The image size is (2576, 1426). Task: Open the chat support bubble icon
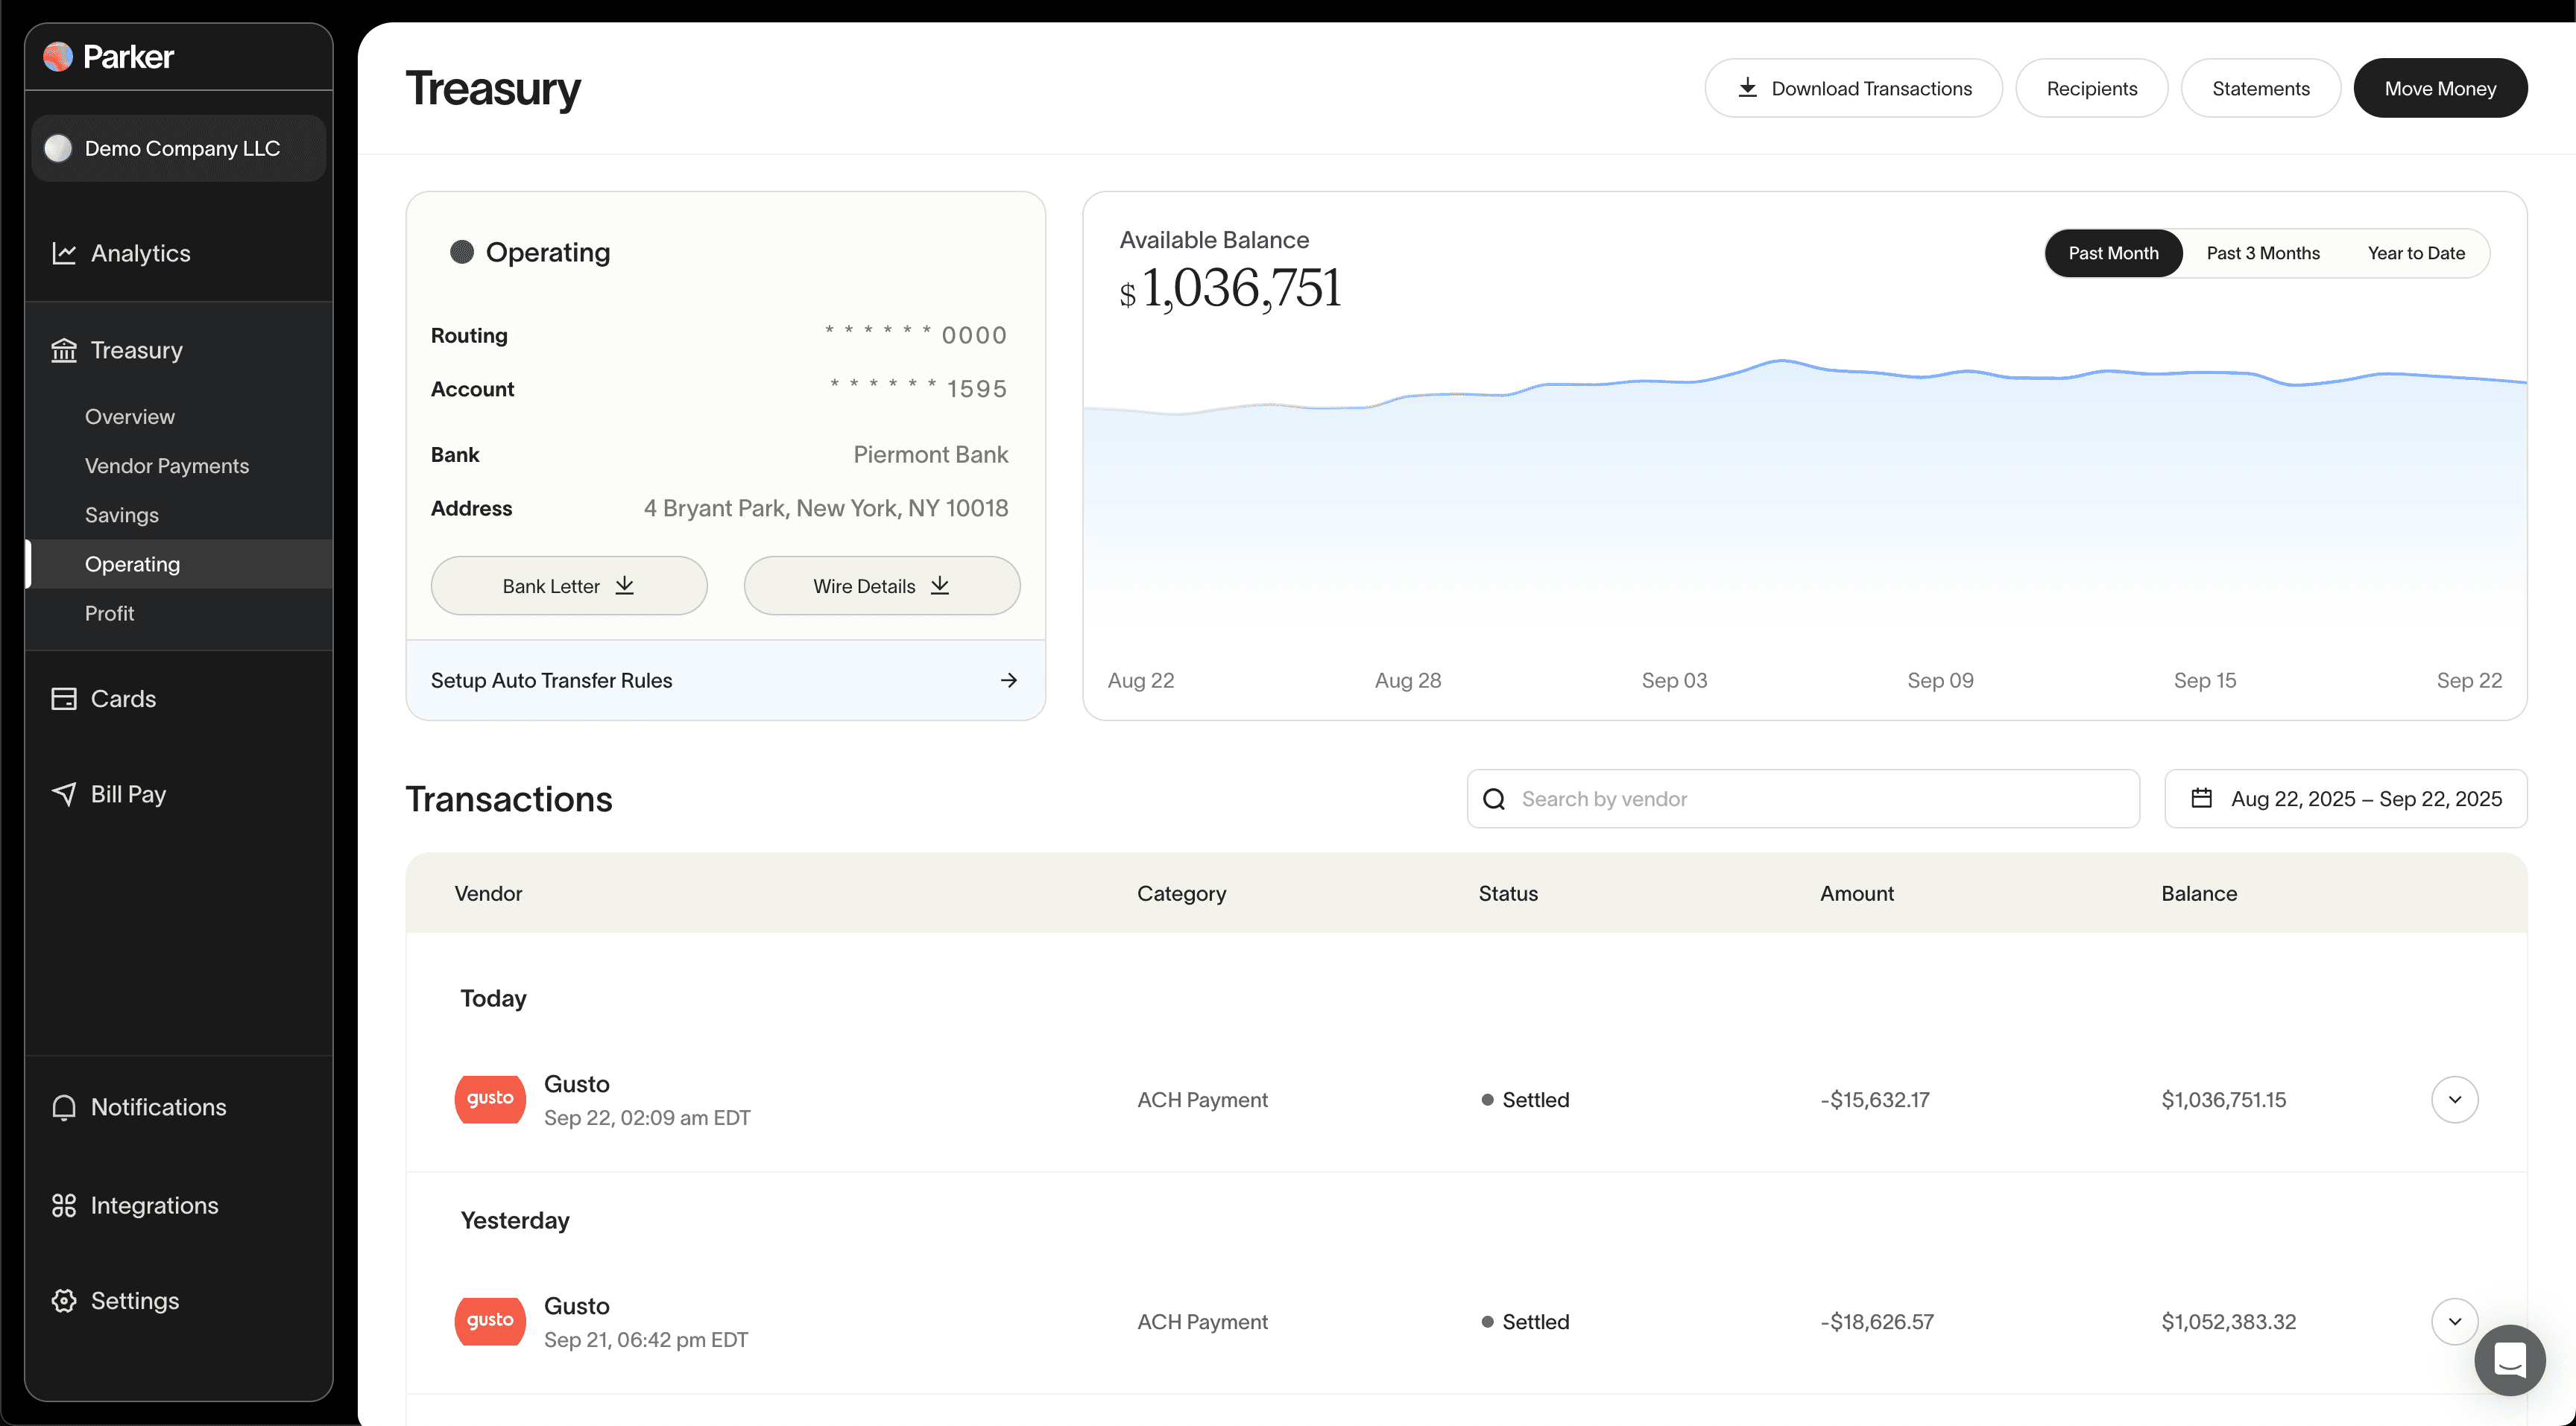coord(2509,1359)
